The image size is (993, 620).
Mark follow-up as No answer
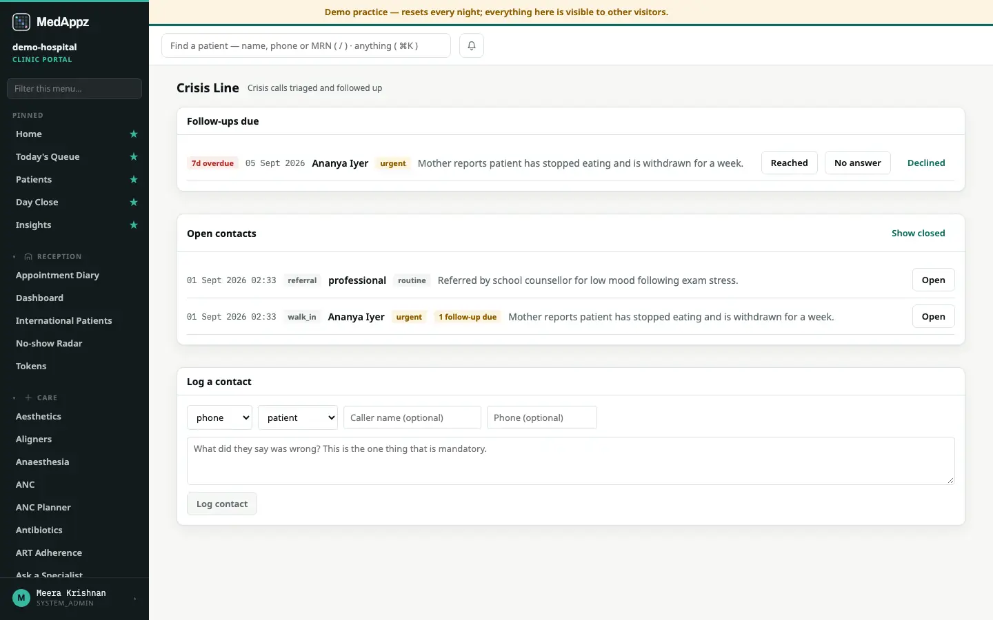coord(858,163)
